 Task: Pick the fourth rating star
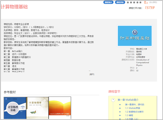point(137,2)
